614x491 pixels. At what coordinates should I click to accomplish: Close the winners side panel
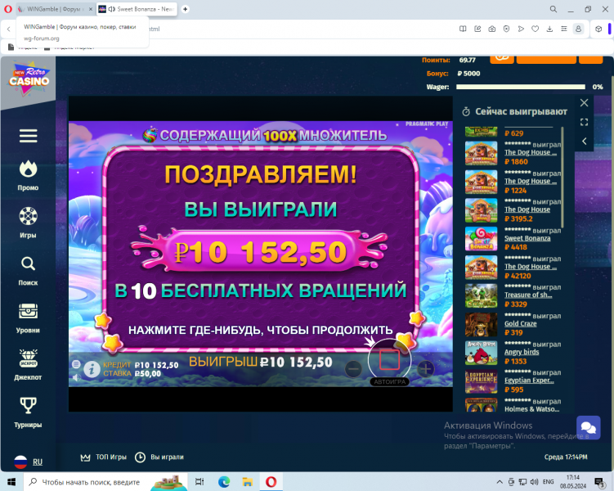coord(584,103)
